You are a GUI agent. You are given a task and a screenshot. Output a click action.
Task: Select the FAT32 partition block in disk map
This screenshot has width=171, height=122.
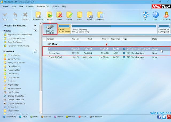click(64, 29)
